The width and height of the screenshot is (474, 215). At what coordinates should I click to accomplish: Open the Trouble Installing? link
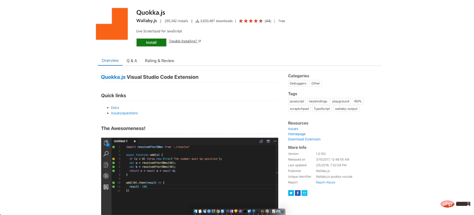pos(183,41)
